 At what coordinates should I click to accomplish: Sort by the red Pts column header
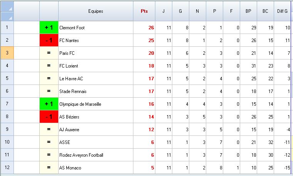click(x=144, y=11)
